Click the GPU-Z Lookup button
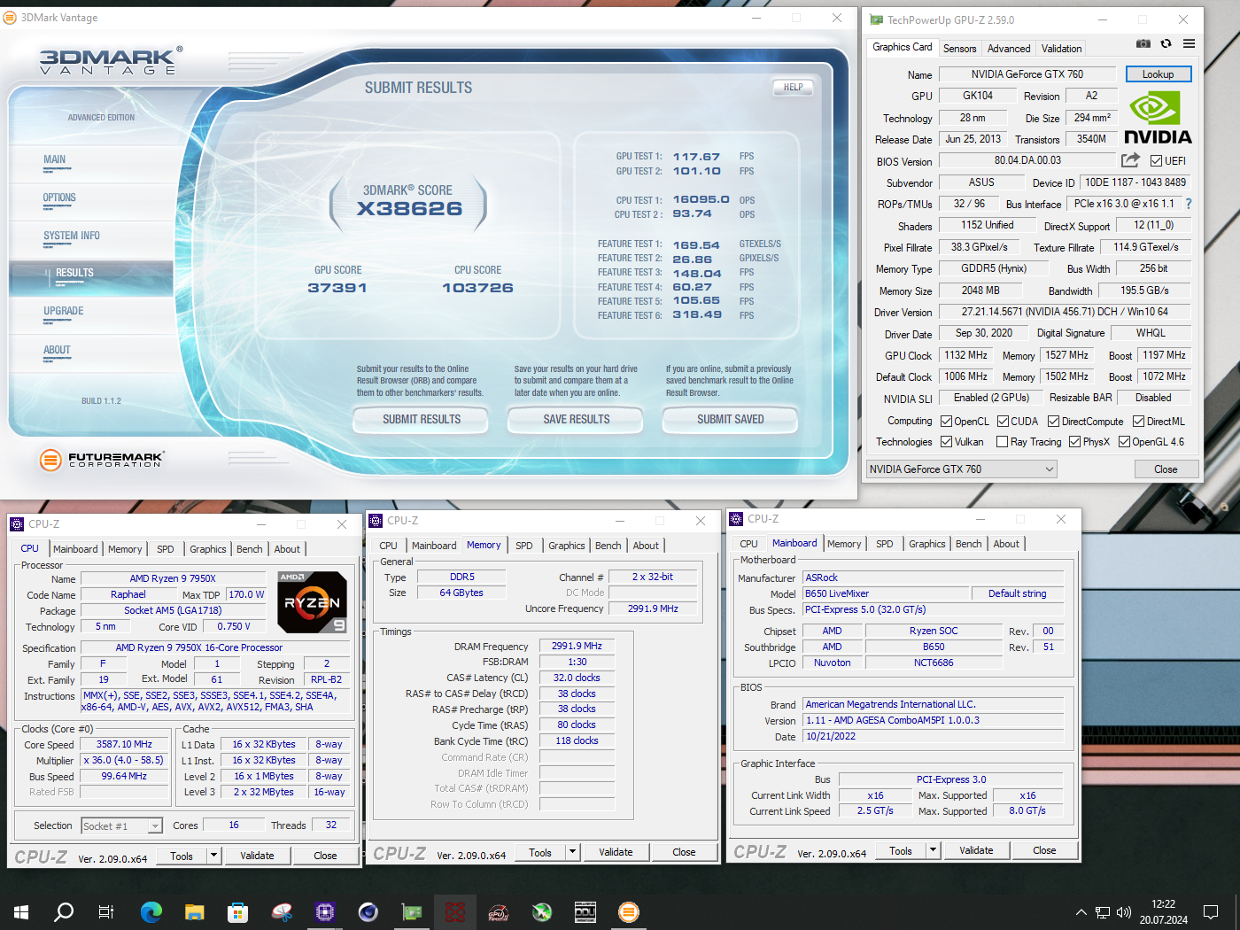This screenshot has width=1240, height=930. click(x=1159, y=74)
